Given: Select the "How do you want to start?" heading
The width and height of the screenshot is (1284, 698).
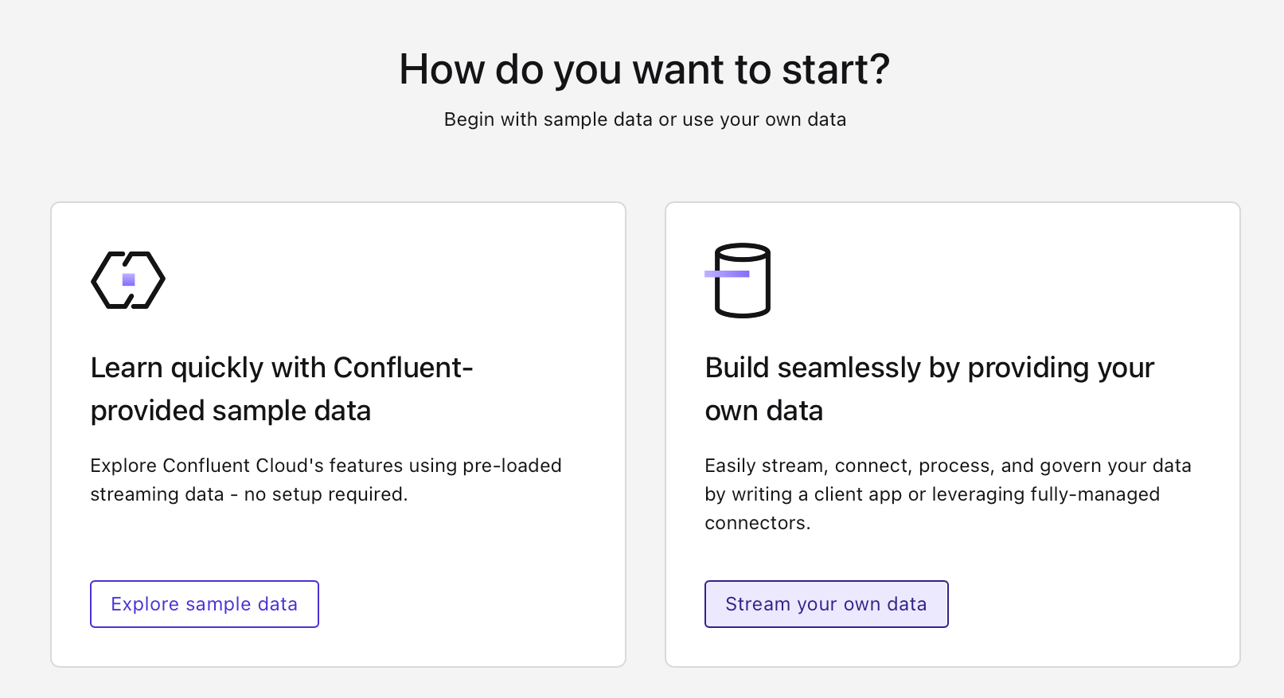Looking at the screenshot, I should 644,69.
